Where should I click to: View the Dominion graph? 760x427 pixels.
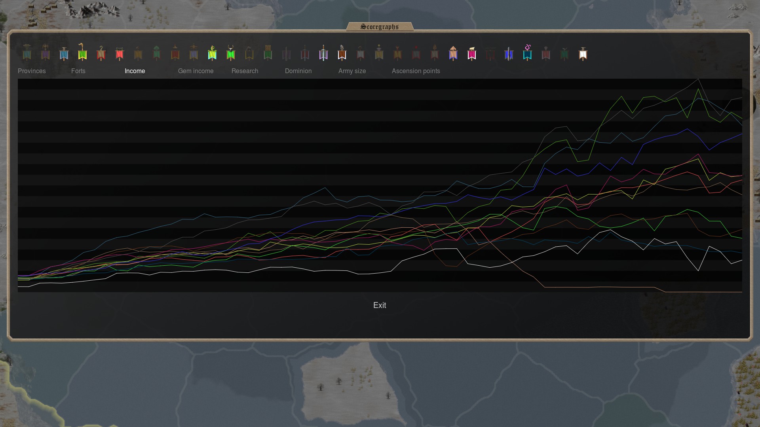(x=298, y=71)
